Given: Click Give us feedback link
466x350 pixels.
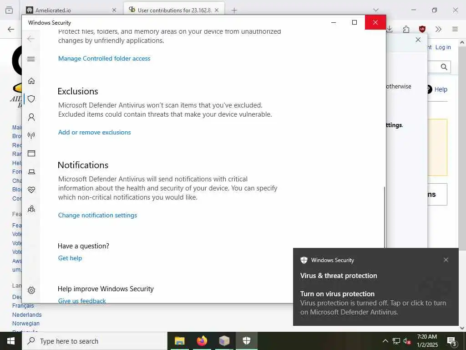Looking at the screenshot, I should 82,301.
